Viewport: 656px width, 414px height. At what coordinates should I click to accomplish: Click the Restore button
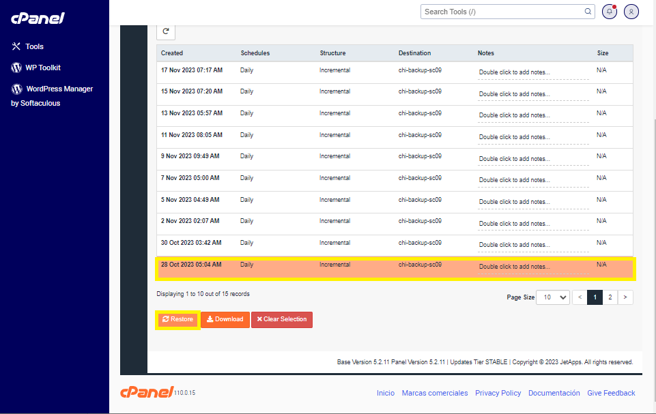pyautogui.click(x=178, y=319)
